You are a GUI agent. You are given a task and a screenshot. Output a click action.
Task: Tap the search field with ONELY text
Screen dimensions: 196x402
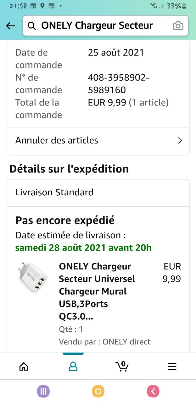(98, 26)
